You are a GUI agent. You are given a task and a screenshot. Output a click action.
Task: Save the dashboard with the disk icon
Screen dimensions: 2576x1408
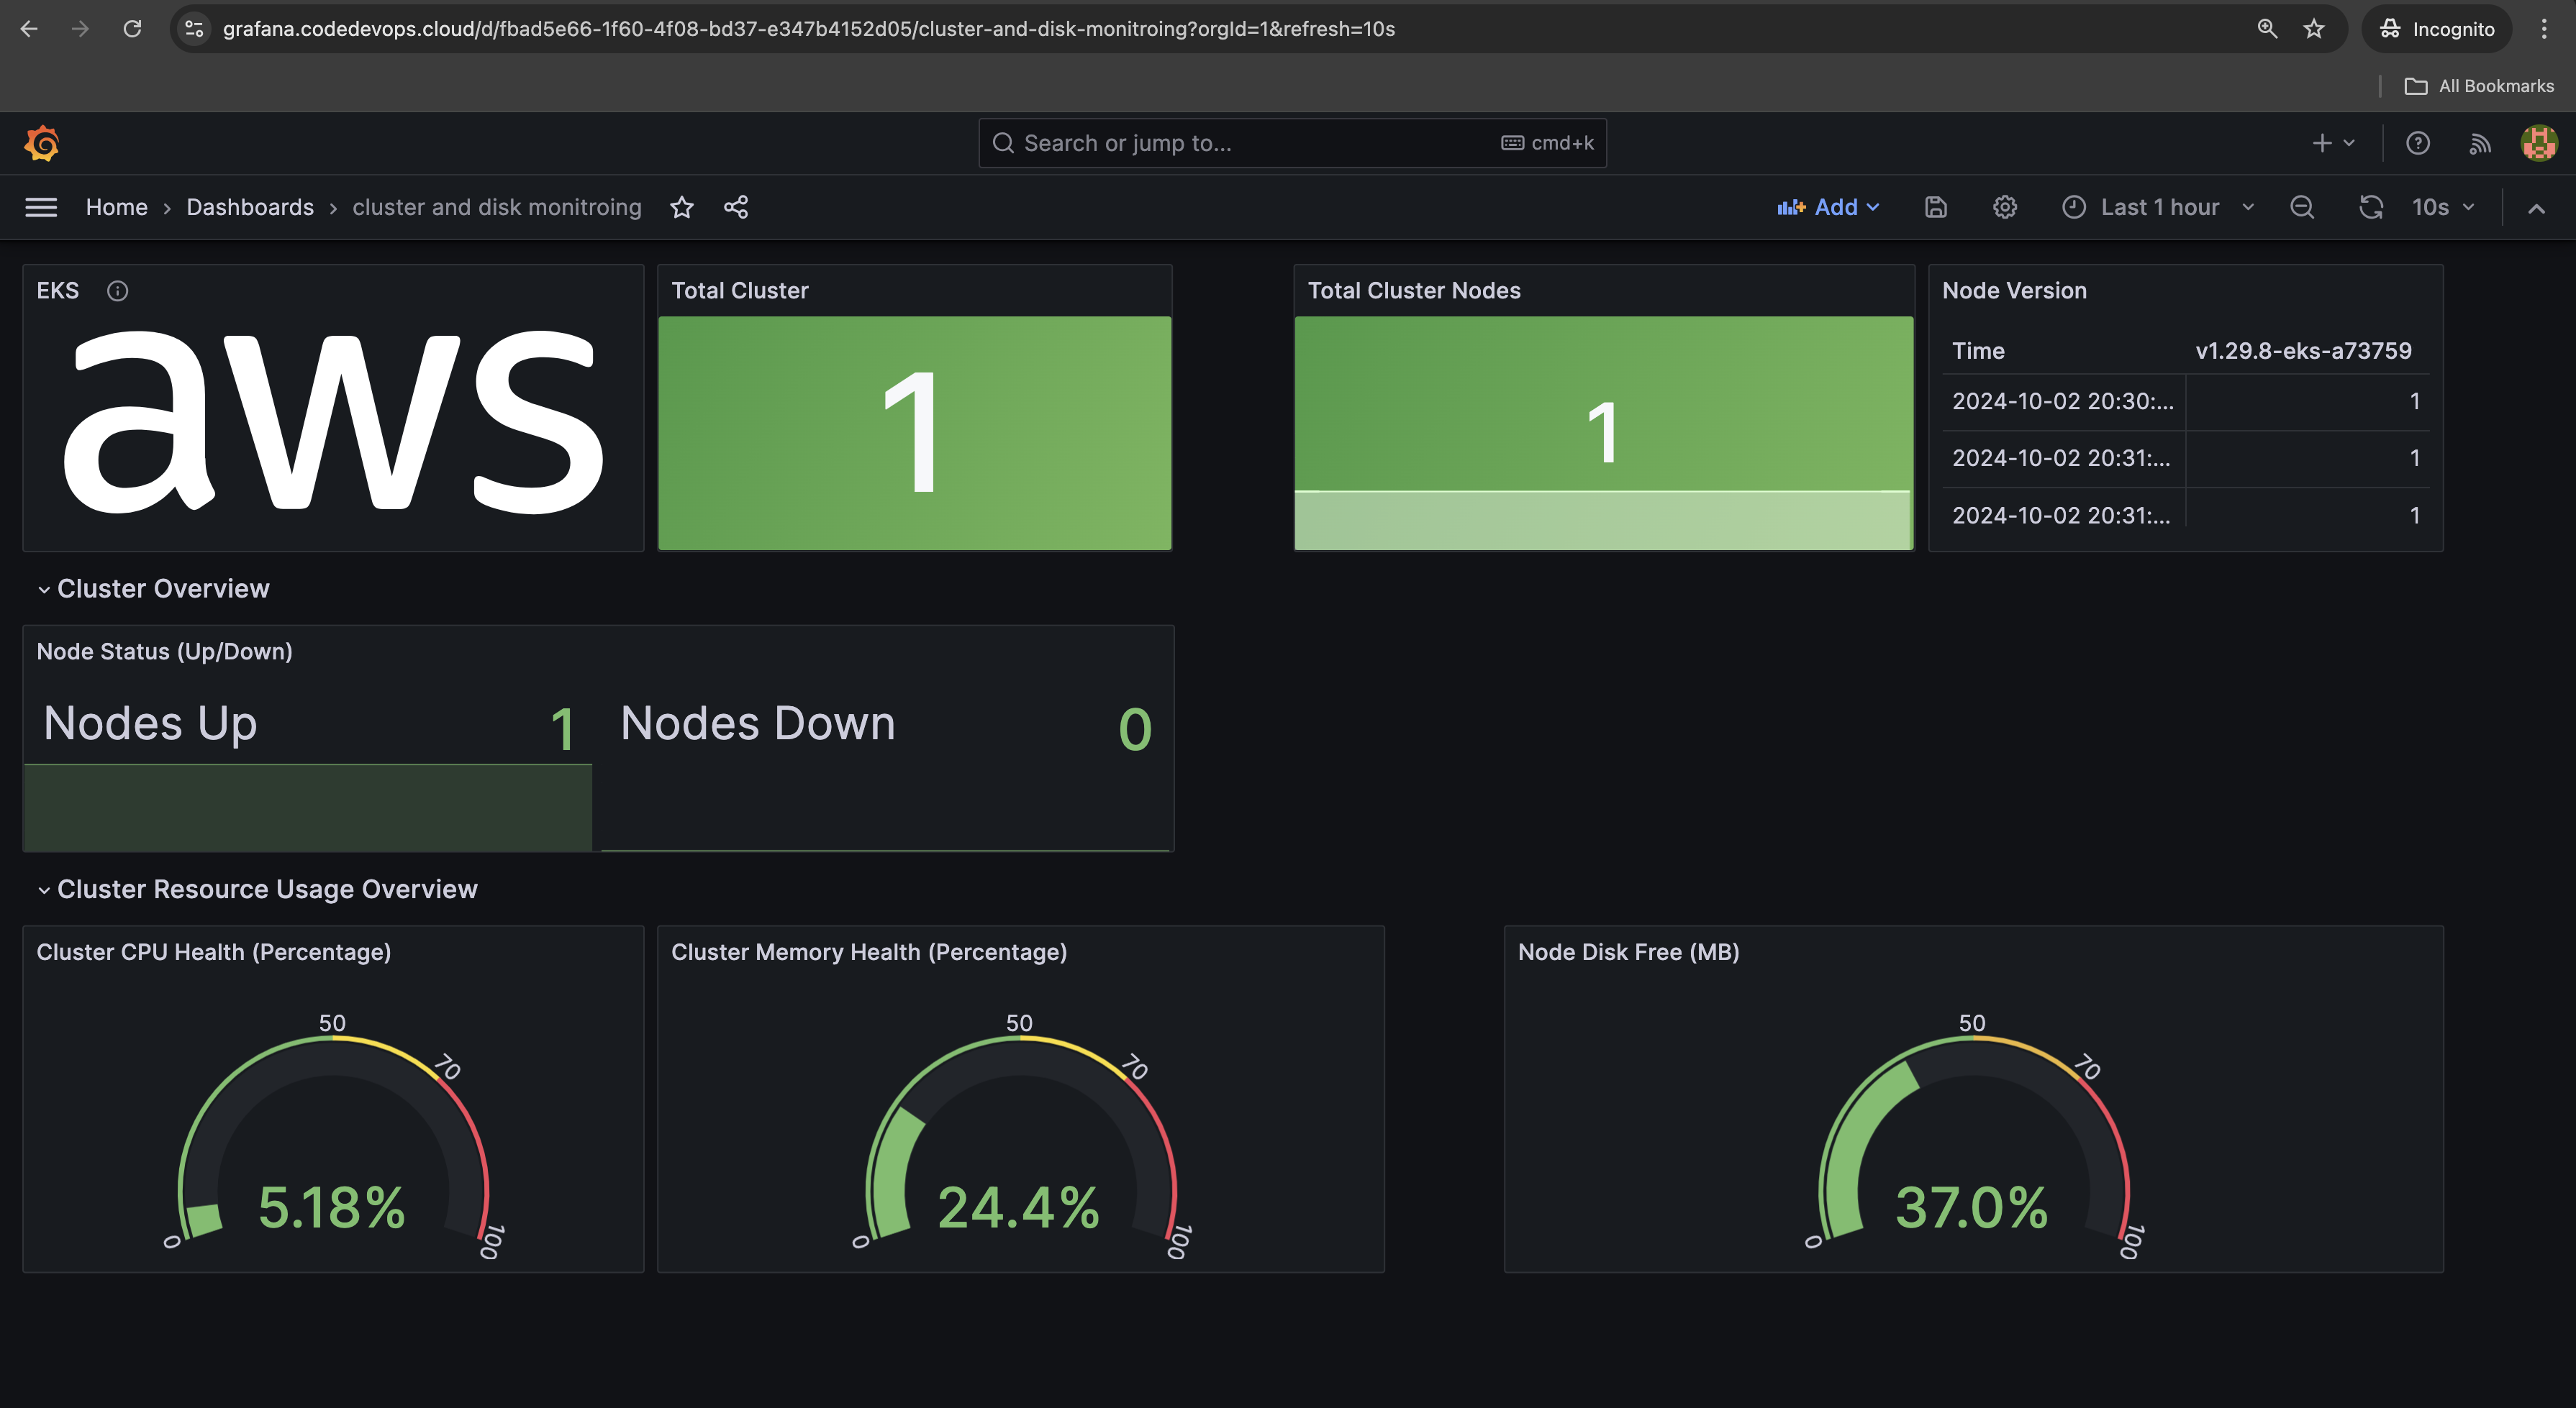1936,207
